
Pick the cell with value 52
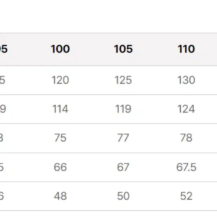[x=186, y=196]
